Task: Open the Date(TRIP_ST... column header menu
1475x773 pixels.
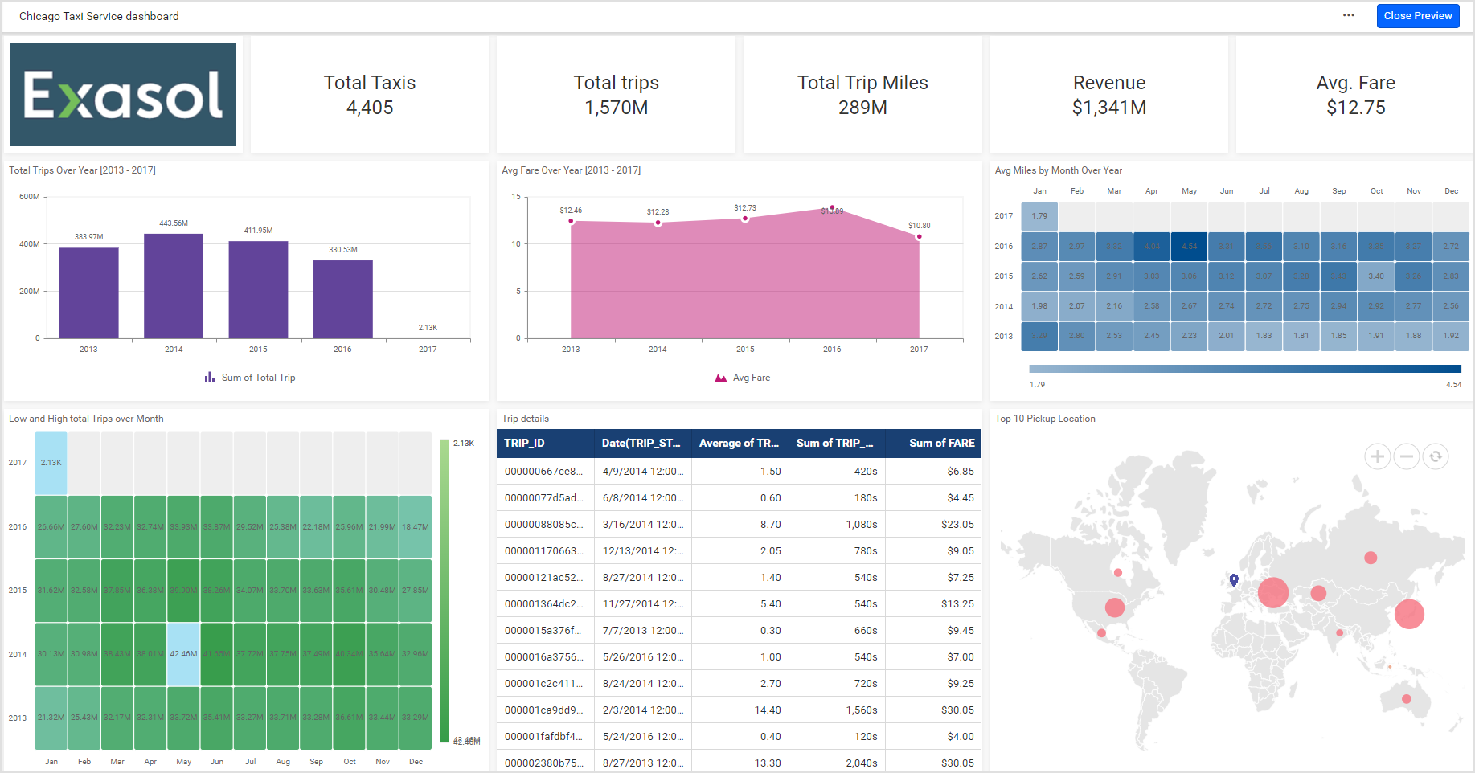Action: pyautogui.click(x=641, y=443)
